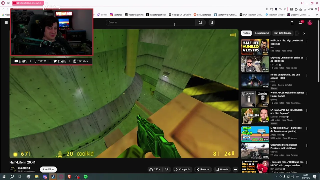Click the Guardar save button

pos(222,169)
